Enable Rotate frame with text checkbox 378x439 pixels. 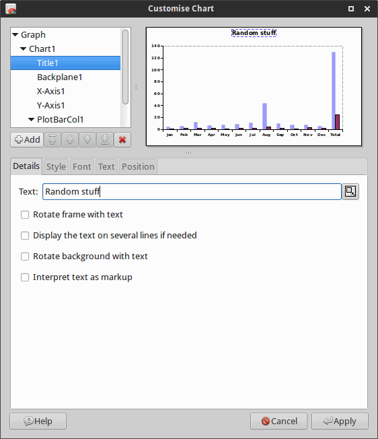(25, 215)
